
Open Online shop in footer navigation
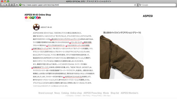76,93
